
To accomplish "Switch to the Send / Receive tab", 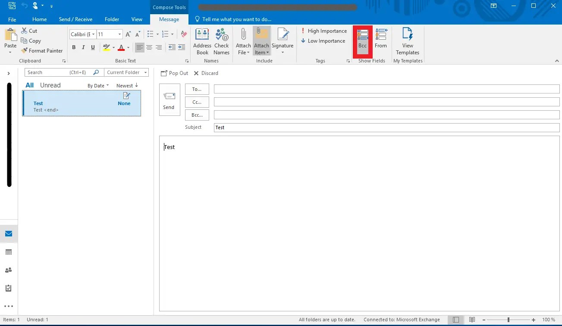I will pyautogui.click(x=75, y=19).
